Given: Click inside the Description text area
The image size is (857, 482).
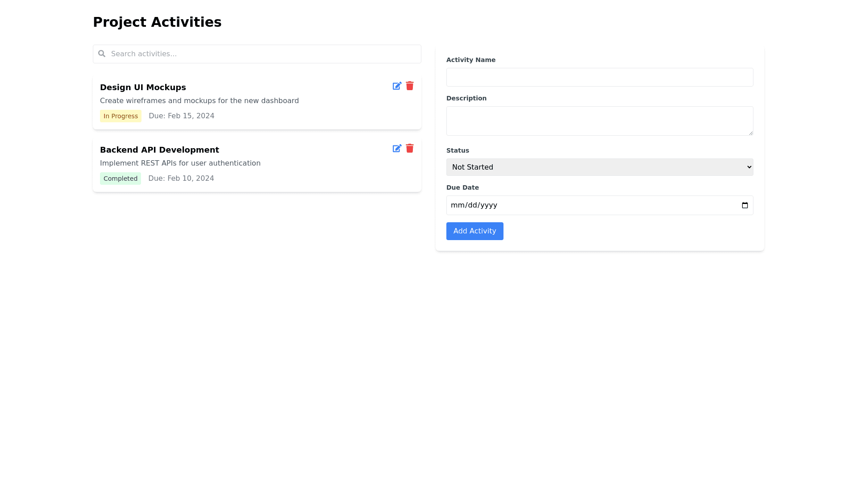Looking at the screenshot, I should 599,120.
